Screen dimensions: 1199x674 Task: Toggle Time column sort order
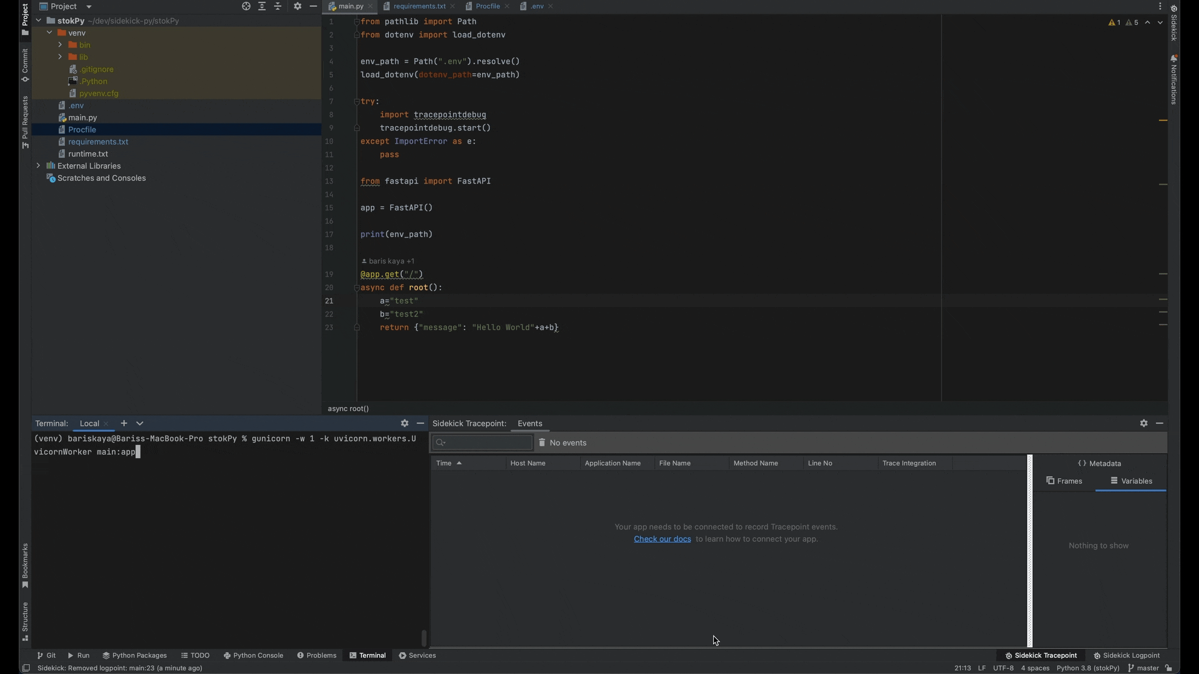coord(448,463)
